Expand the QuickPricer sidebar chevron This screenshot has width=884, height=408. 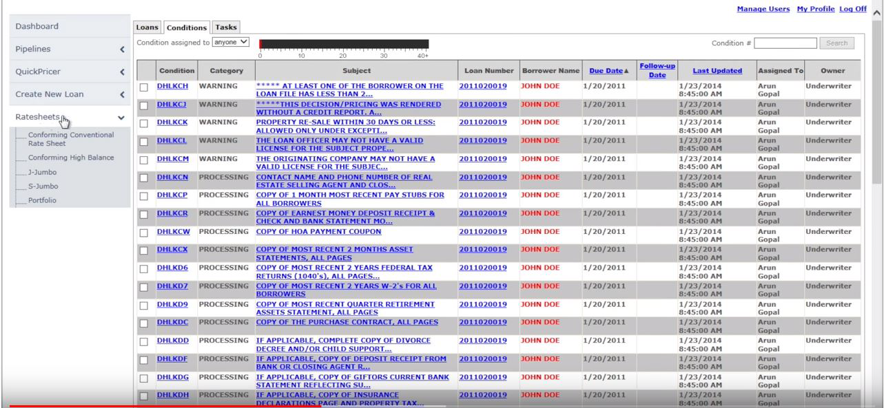[x=122, y=72]
